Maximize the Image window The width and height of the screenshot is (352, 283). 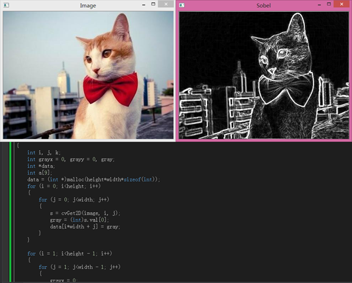click(153, 4)
